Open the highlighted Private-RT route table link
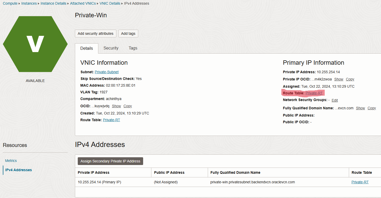The width and height of the screenshot is (381, 198). coord(314,93)
